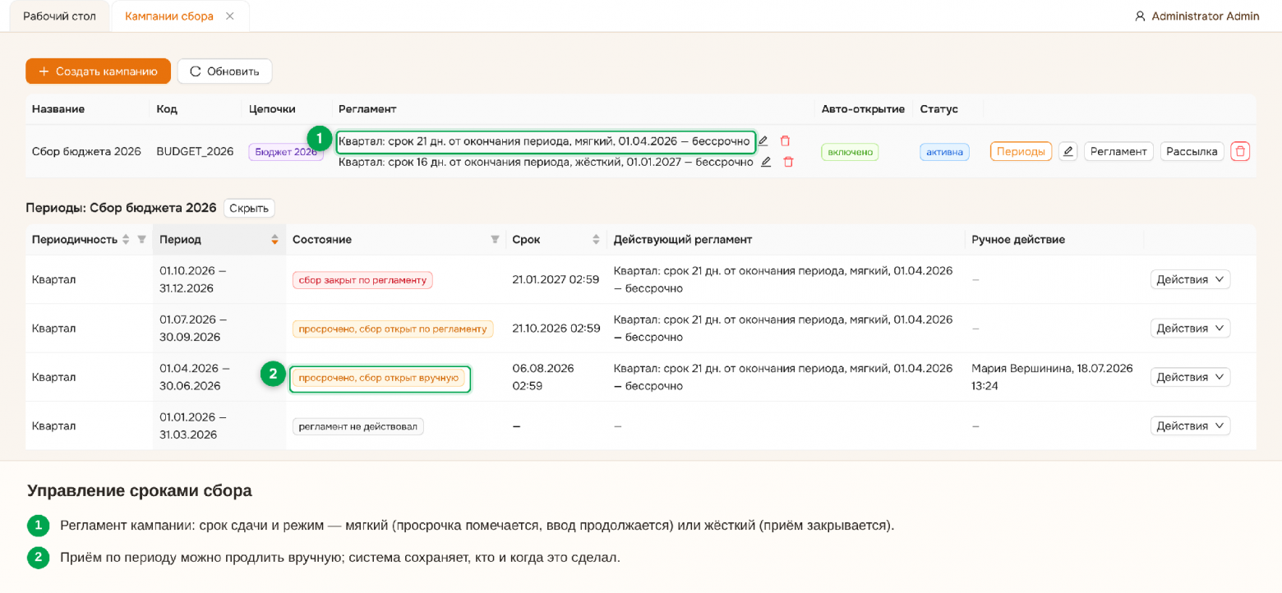Delete the 16-day strict regulation entry

788,162
